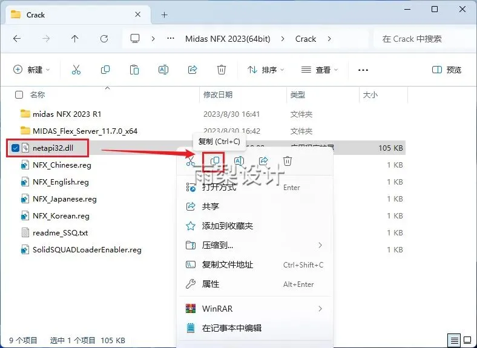Screen dimensions: 477x348
Task: Click the Delete trash icon in the toolbar
Action: click(222, 70)
